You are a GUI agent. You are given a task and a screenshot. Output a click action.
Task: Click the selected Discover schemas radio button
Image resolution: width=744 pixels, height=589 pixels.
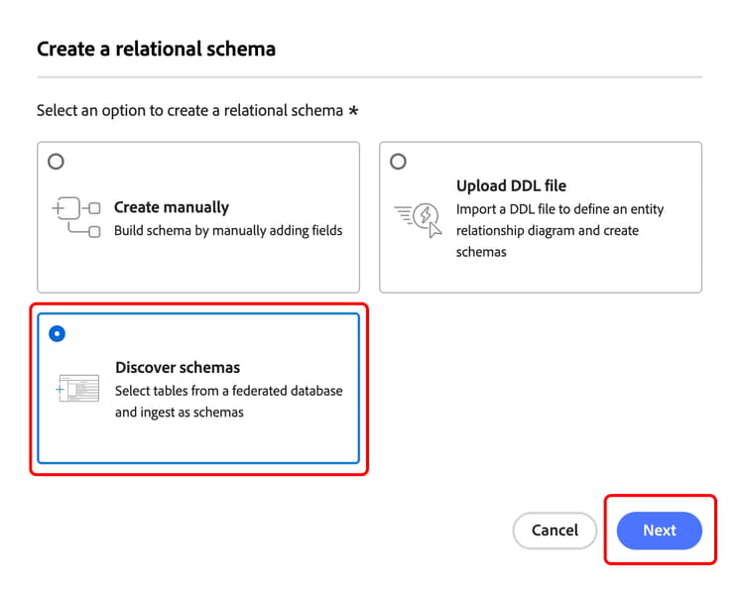click(x=57, y=333)
